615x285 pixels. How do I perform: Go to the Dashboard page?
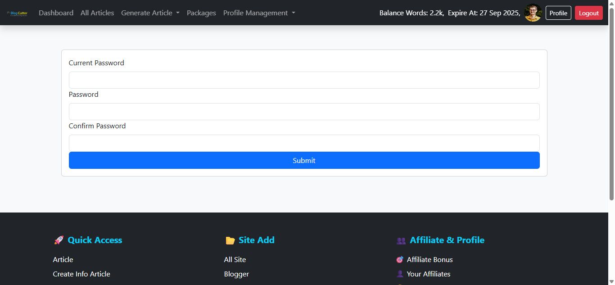[x=56, y=13]
